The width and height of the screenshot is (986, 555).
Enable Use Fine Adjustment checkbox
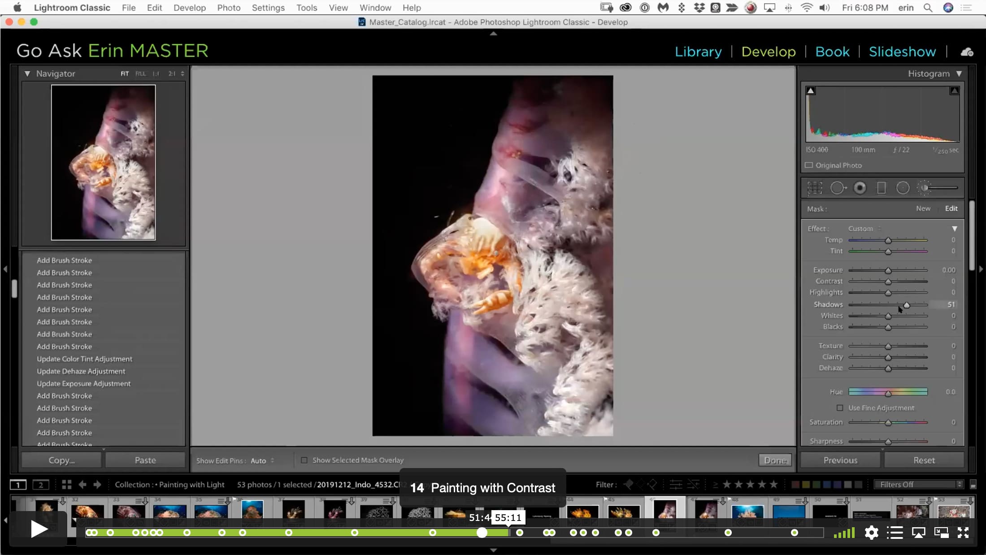tap(840, 408)
